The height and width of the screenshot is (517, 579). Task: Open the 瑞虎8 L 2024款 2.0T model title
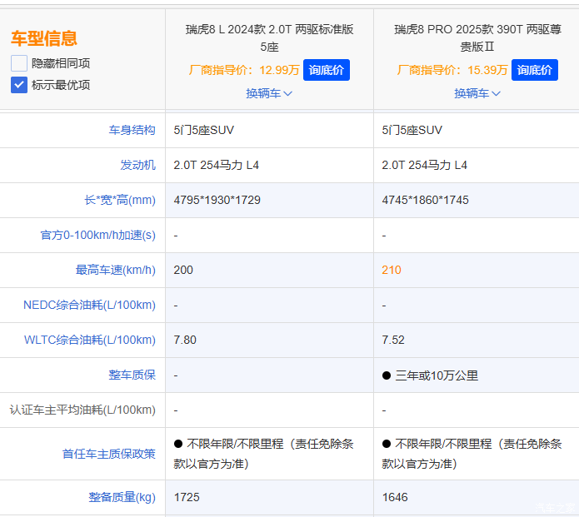[269, 38]
